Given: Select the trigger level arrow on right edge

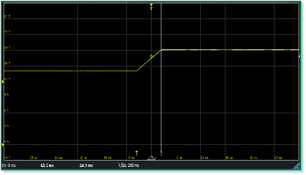Looking at the screenshot, I should click(x=299, y=56).
